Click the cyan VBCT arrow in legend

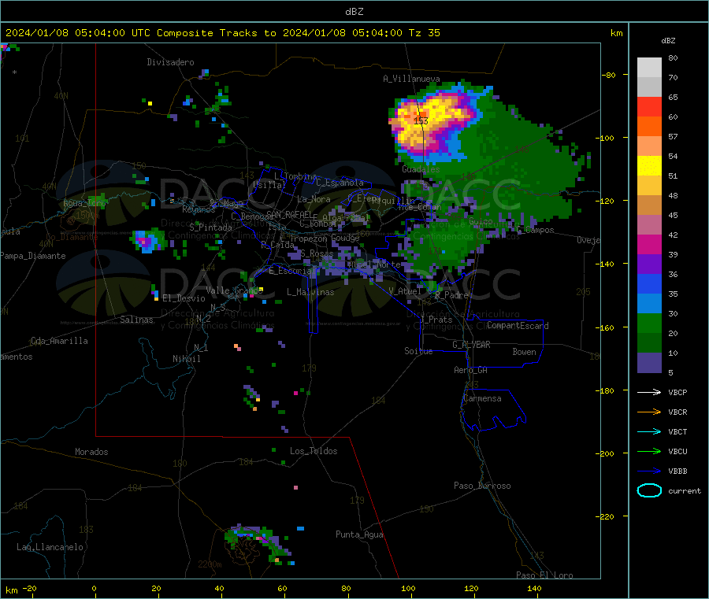pyautogui.click(x=649, y=432)
